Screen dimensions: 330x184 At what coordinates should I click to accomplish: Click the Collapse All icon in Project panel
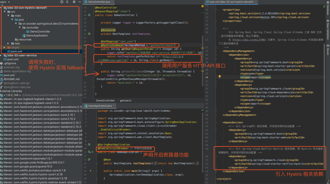coord(67,2)
